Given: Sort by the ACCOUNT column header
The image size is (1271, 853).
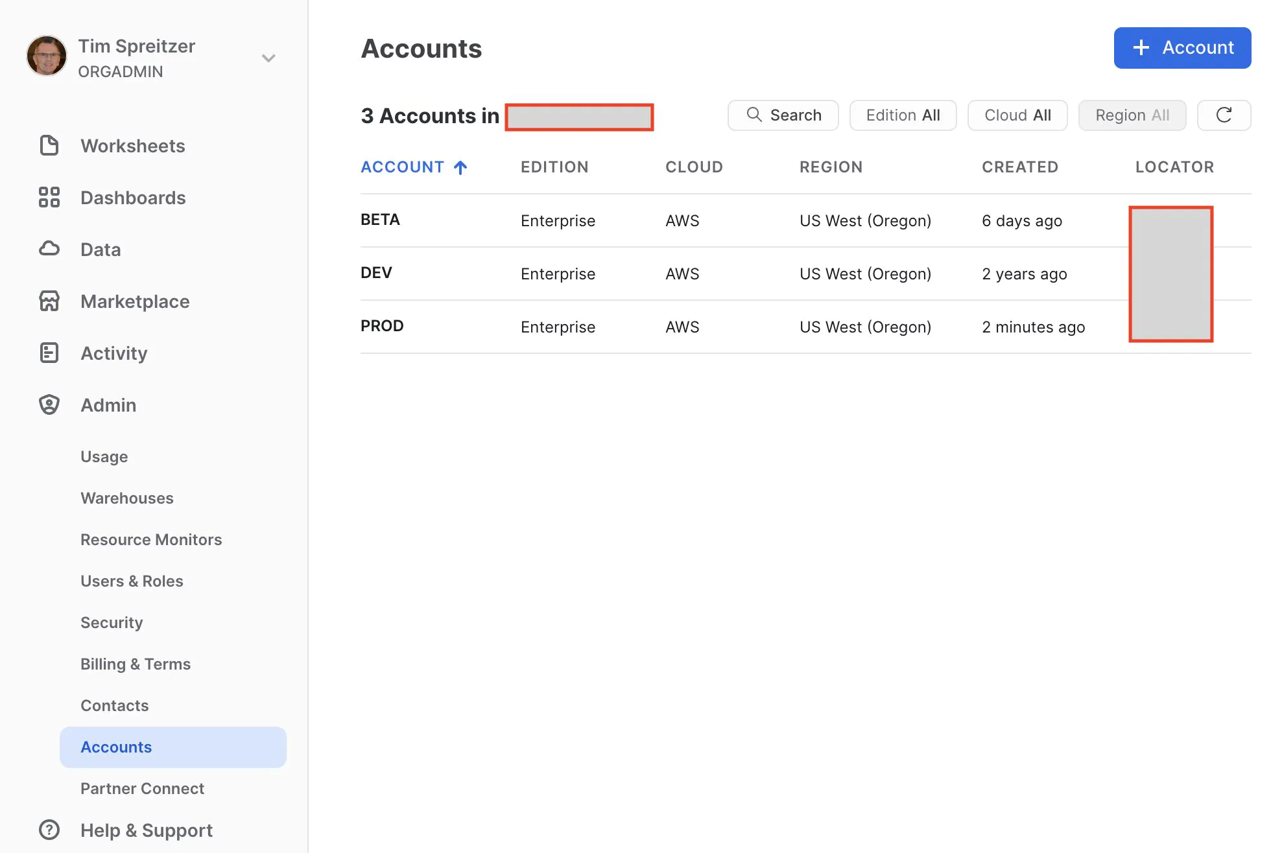Looking at the screenshot, I should pyautogui.click(x=402, y=167).
